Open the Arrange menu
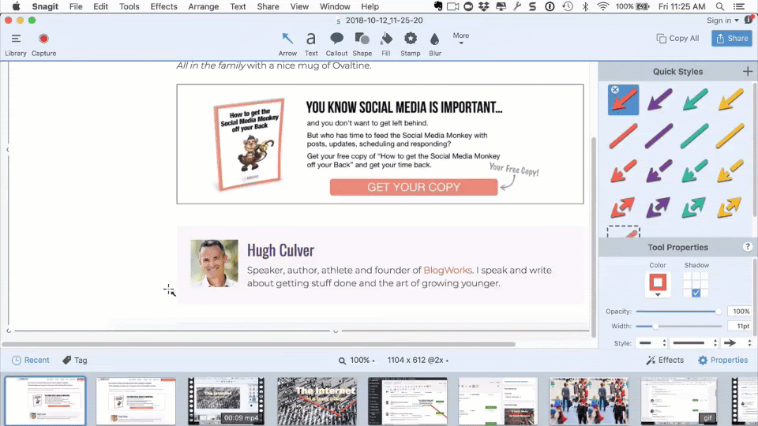 tap(203, 7)
